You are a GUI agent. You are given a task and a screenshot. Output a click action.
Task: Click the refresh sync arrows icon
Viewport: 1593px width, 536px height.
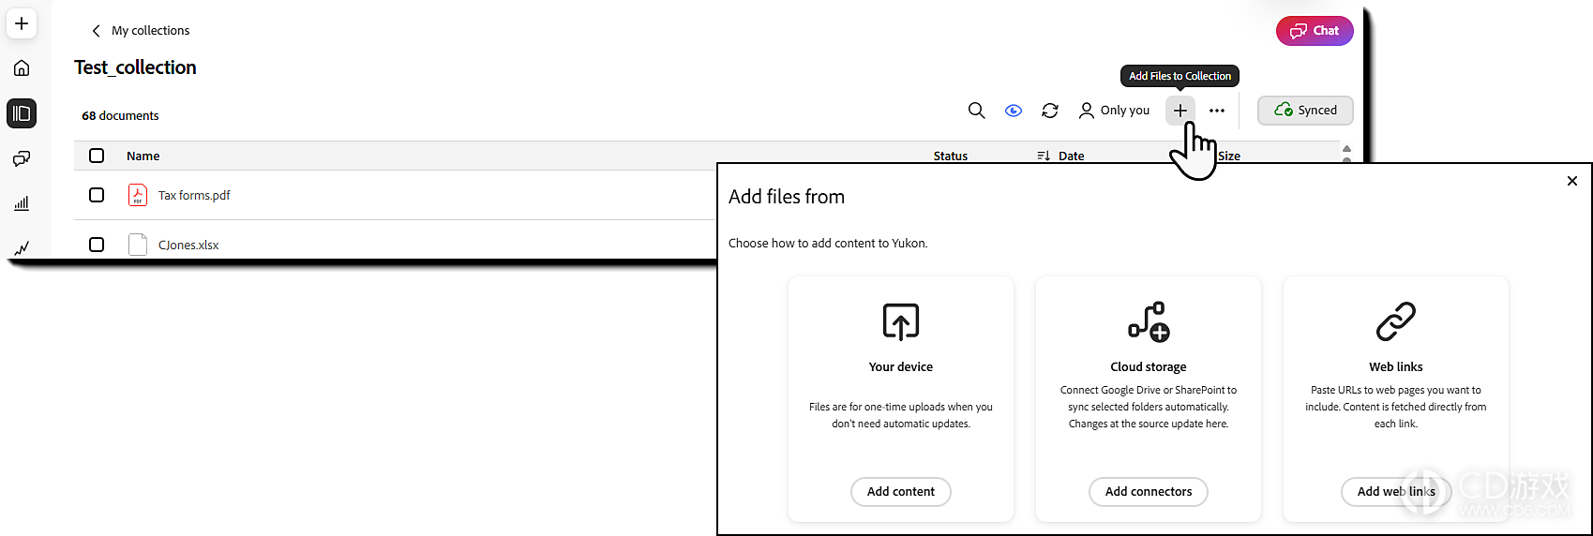pos(1050,111)
